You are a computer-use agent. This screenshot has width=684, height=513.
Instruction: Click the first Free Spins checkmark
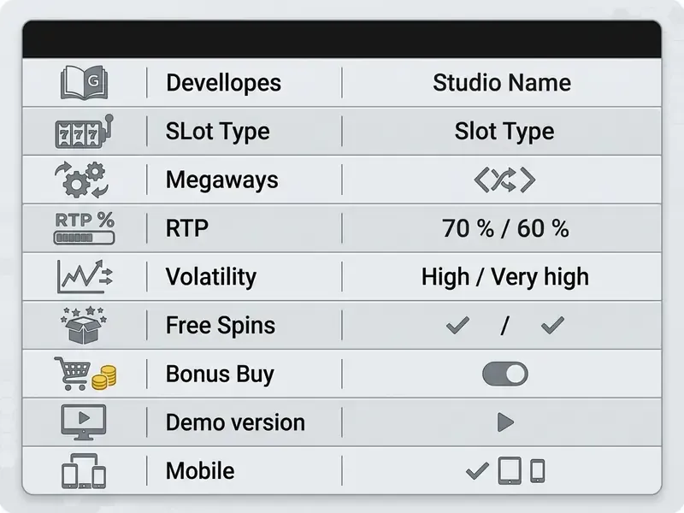click(x=457, y=326)
